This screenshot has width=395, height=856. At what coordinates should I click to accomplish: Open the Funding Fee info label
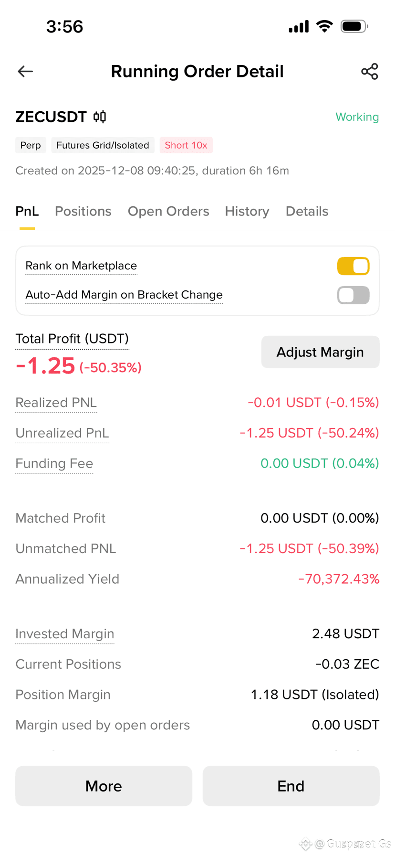pos(54,463)
